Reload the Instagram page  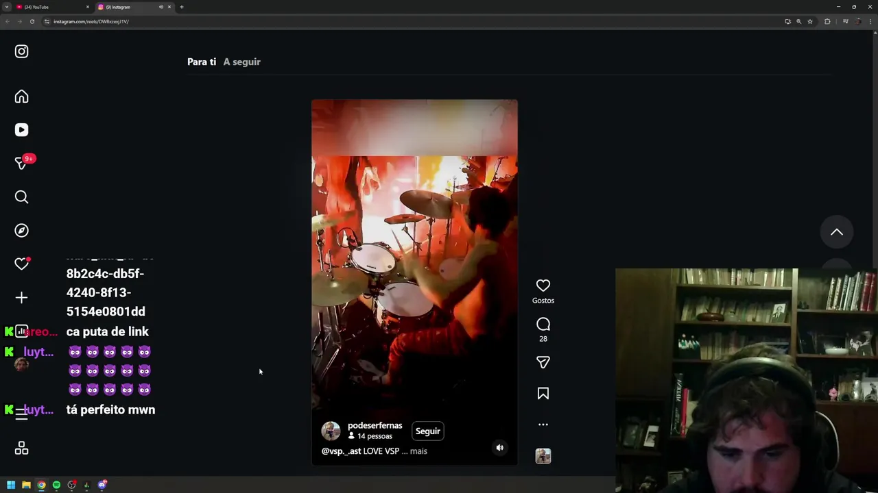[32, 21]
